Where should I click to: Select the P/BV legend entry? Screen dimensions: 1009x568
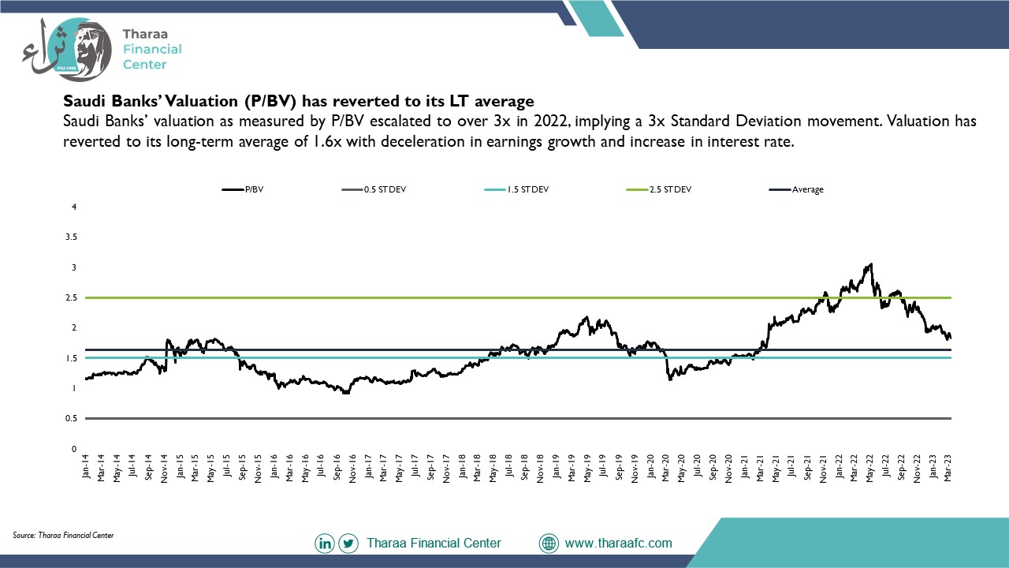243,189
